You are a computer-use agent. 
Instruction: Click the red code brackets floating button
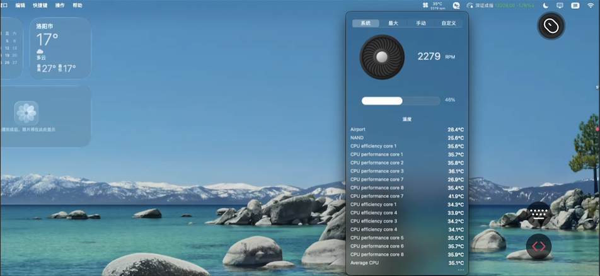coord(538,246)
